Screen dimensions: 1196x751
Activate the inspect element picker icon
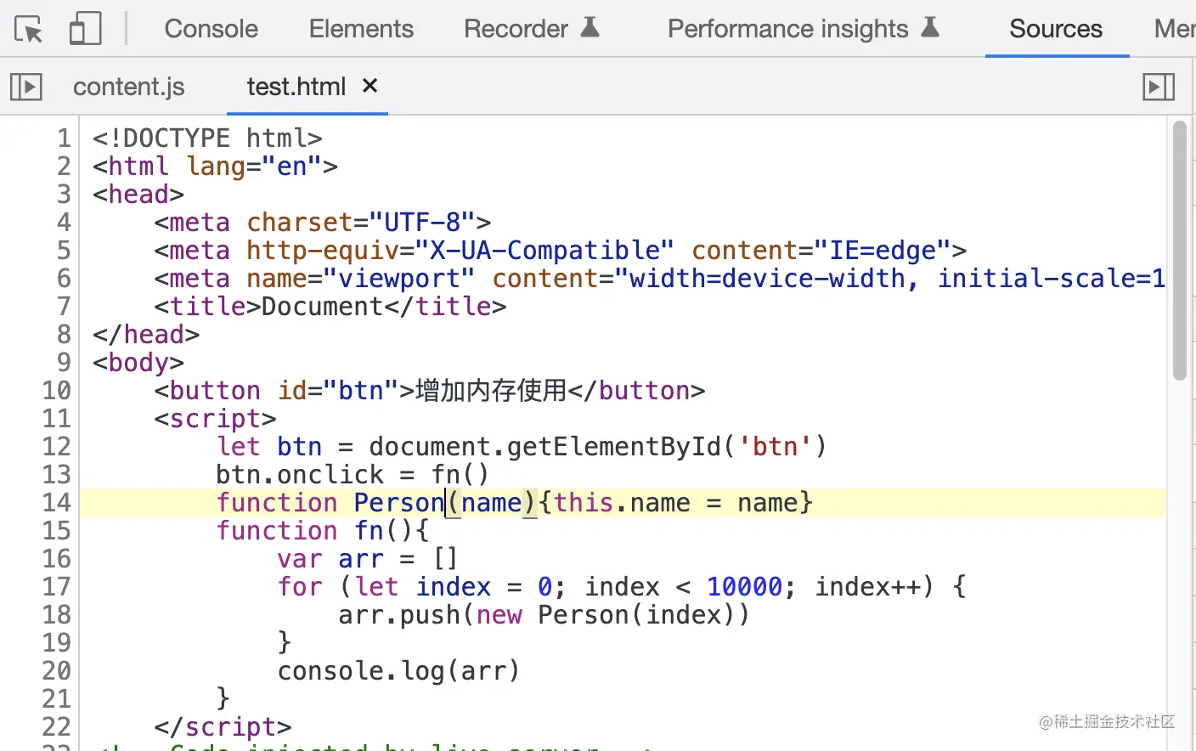tap(28, 30)
